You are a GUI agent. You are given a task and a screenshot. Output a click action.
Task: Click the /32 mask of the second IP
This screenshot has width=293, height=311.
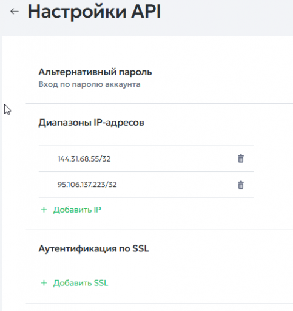111,185
